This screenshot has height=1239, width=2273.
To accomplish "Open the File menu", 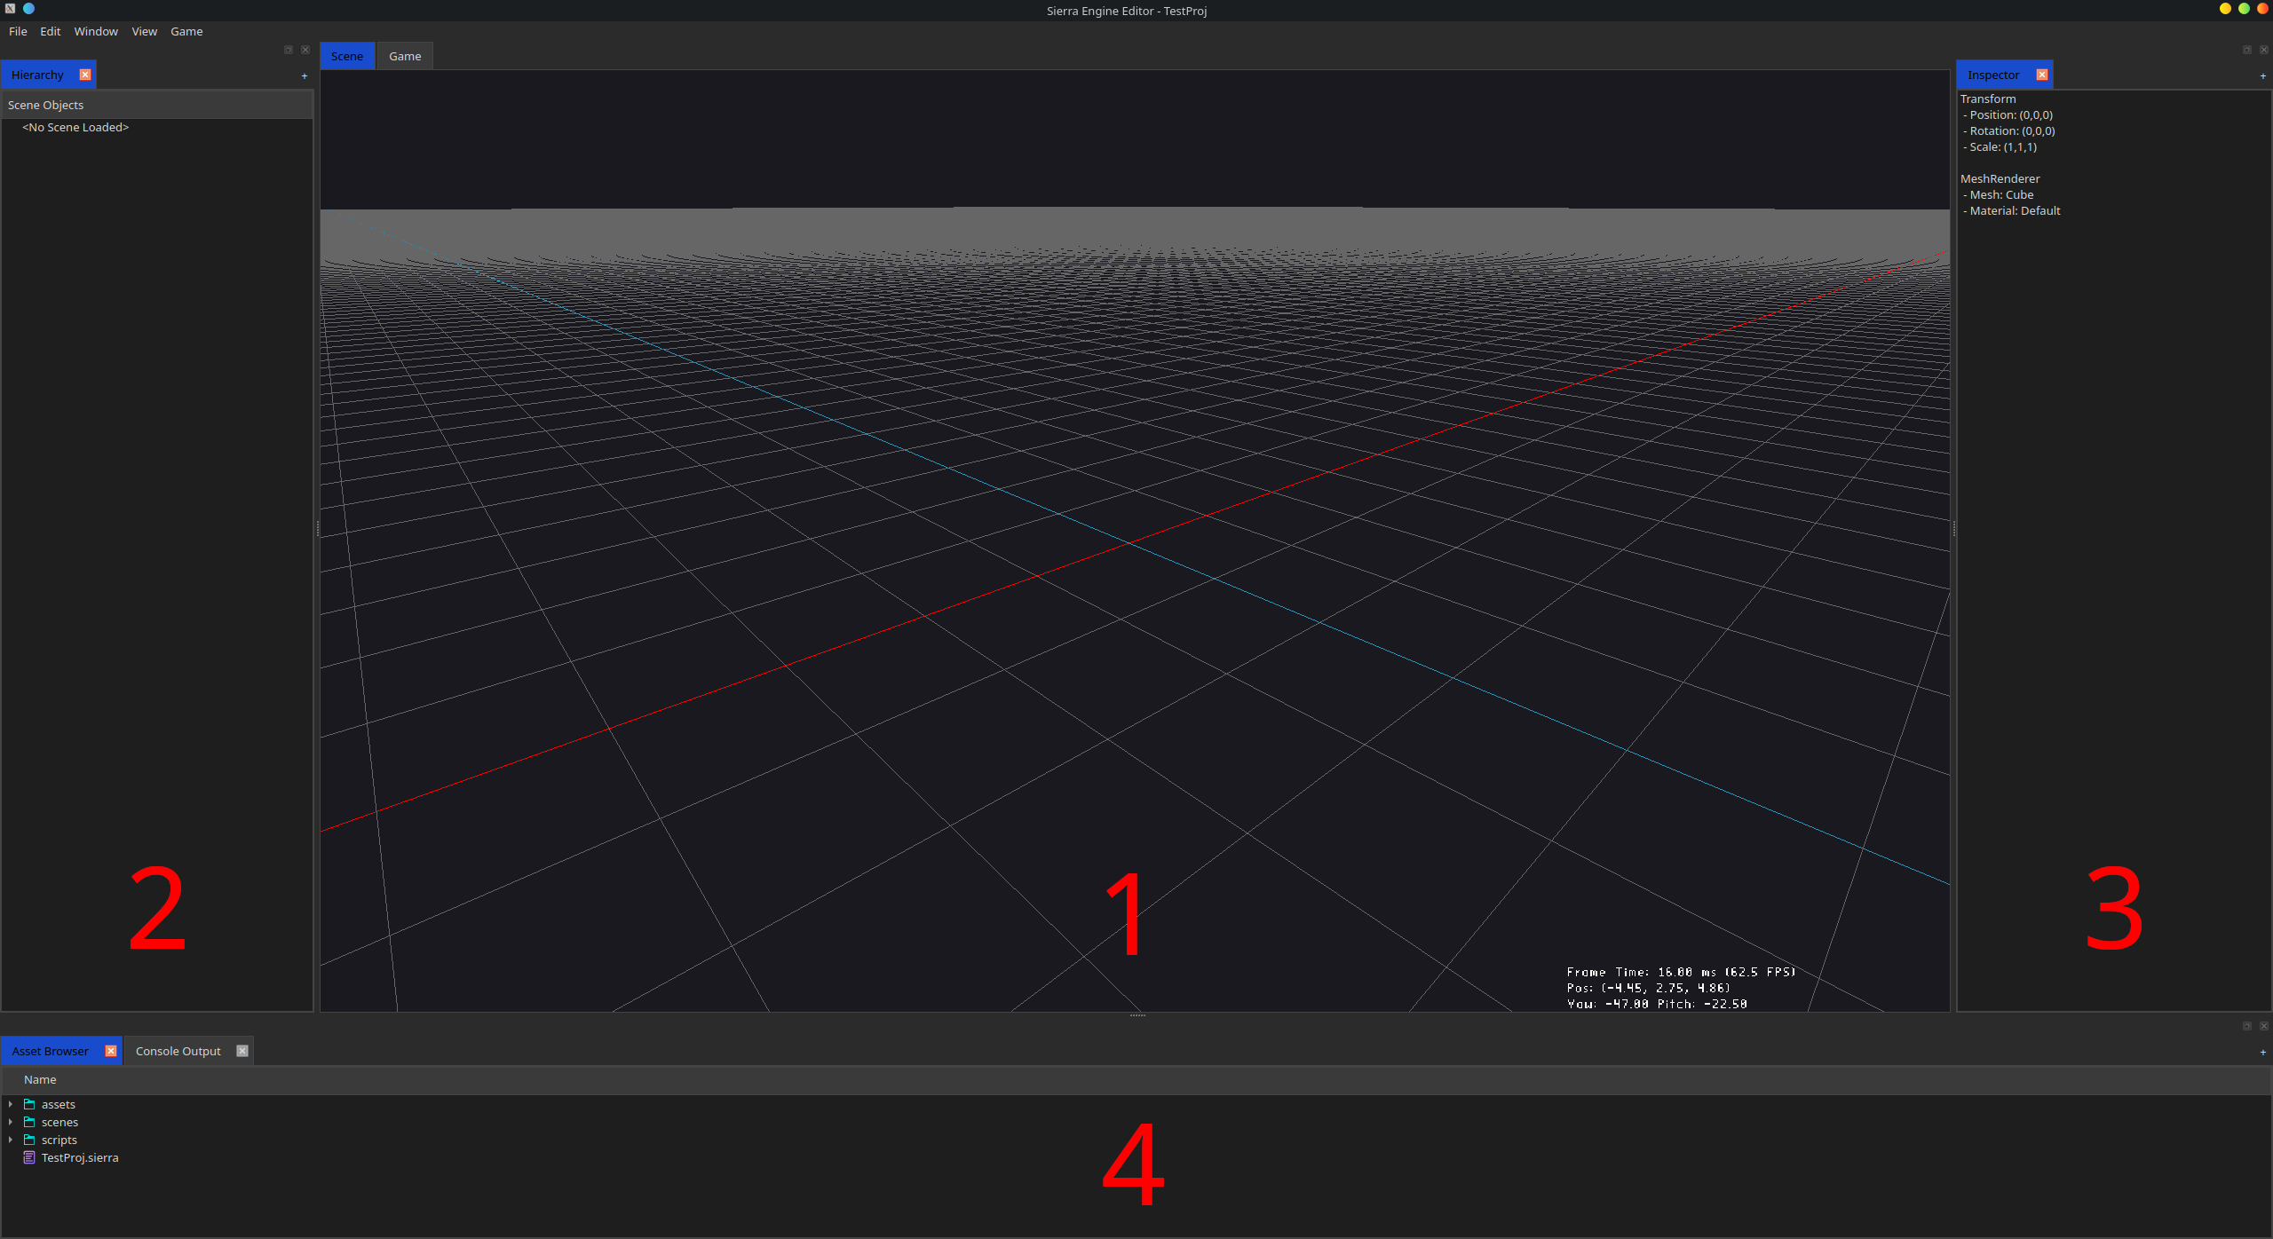I will (18, 31).
